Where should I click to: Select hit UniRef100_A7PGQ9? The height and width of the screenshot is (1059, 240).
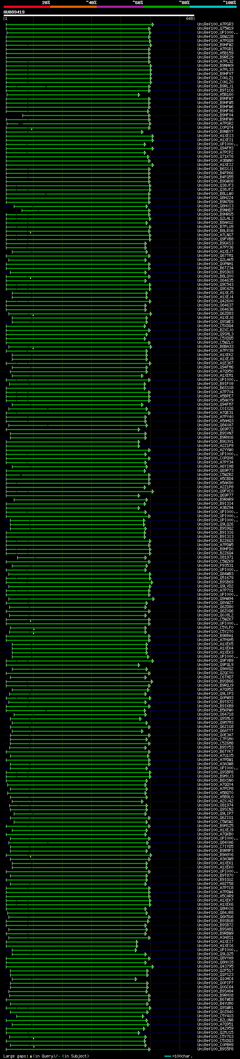pos(215,41)
